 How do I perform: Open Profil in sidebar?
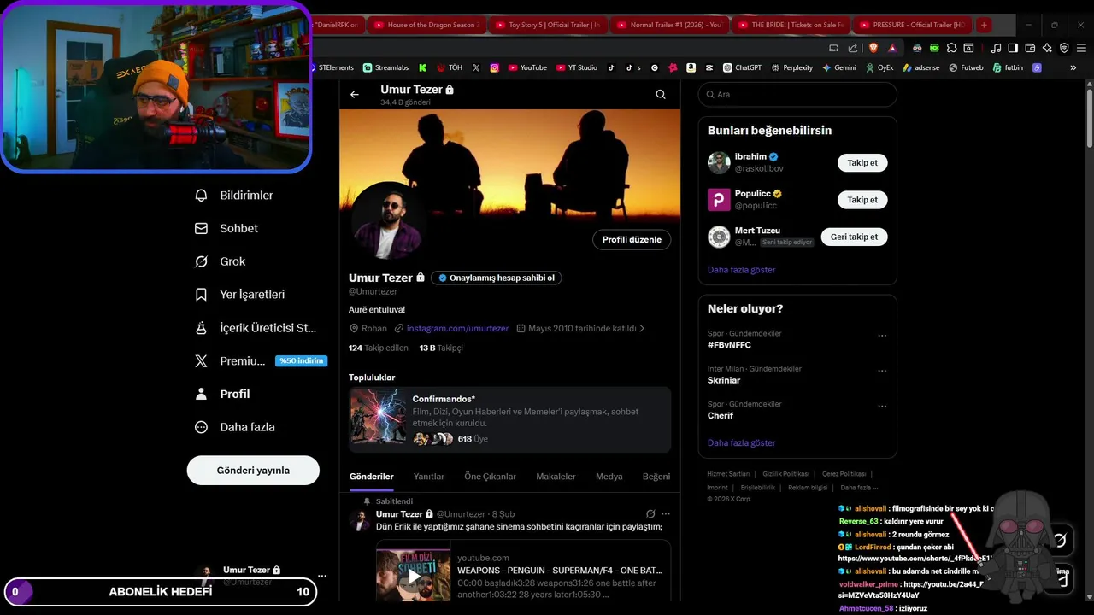tap(223, 394)
